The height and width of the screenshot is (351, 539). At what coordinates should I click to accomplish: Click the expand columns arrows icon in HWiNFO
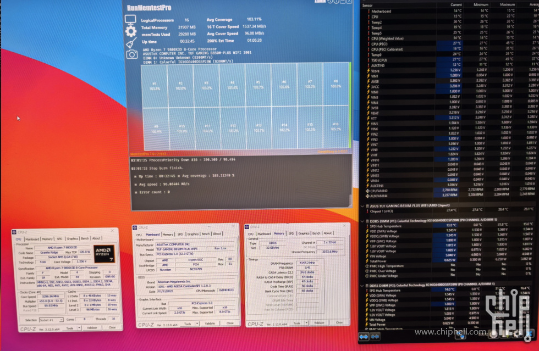click(x=364, y=336)
